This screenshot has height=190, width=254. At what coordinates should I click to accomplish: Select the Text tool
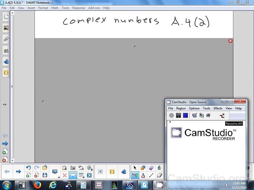143,175
